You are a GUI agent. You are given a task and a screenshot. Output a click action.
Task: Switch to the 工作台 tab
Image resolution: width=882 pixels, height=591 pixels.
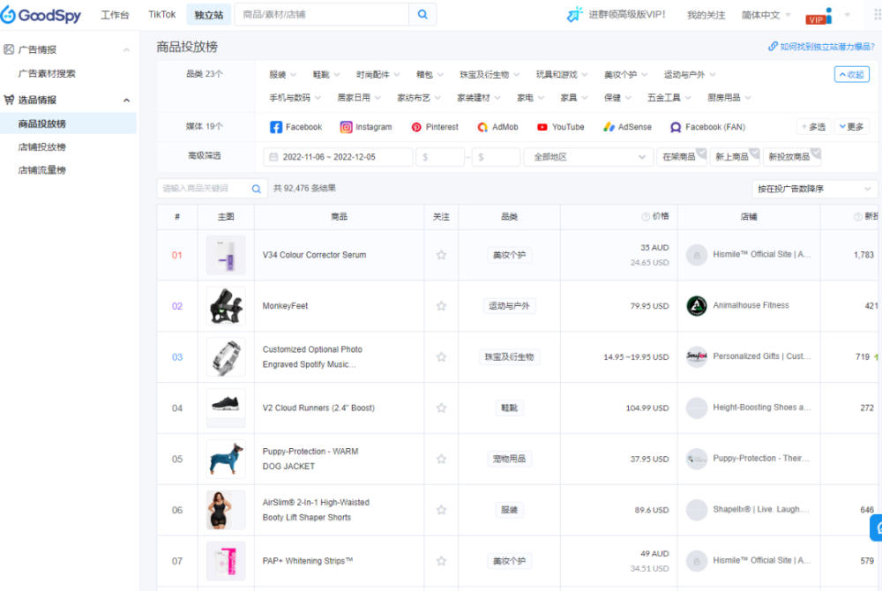click(115, 15)
